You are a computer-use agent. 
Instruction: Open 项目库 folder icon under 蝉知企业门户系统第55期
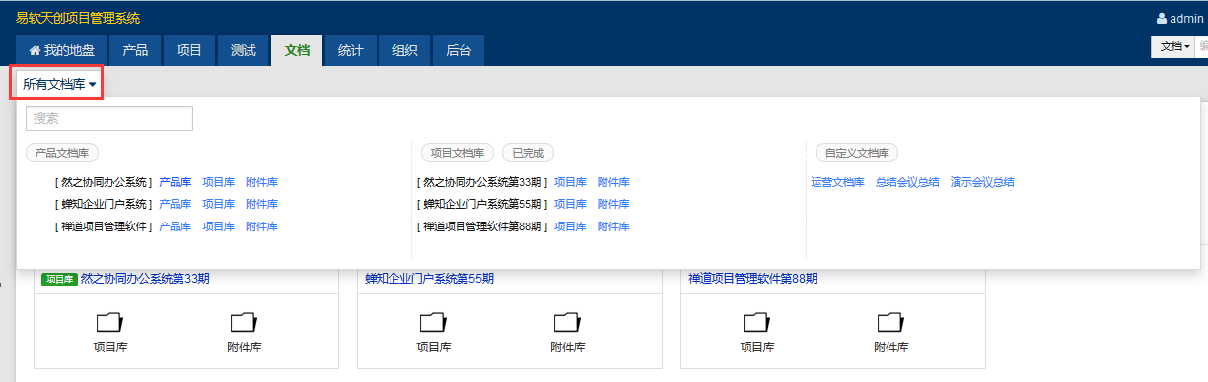(x=434, y=322)
